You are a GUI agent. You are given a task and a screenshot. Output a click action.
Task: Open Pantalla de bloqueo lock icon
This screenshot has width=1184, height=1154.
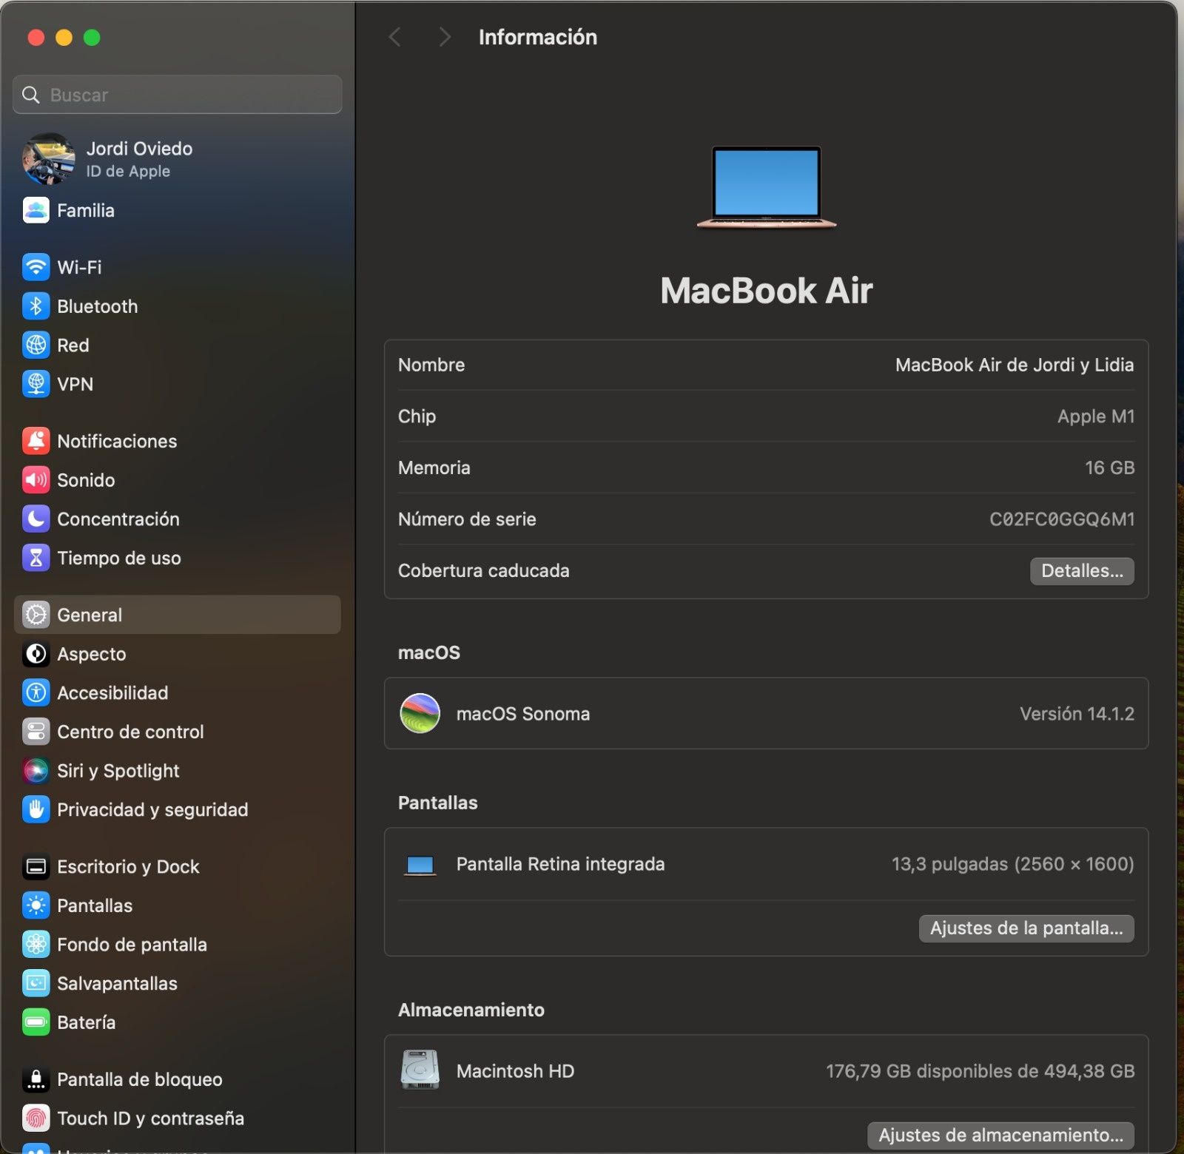[36, 1079]
